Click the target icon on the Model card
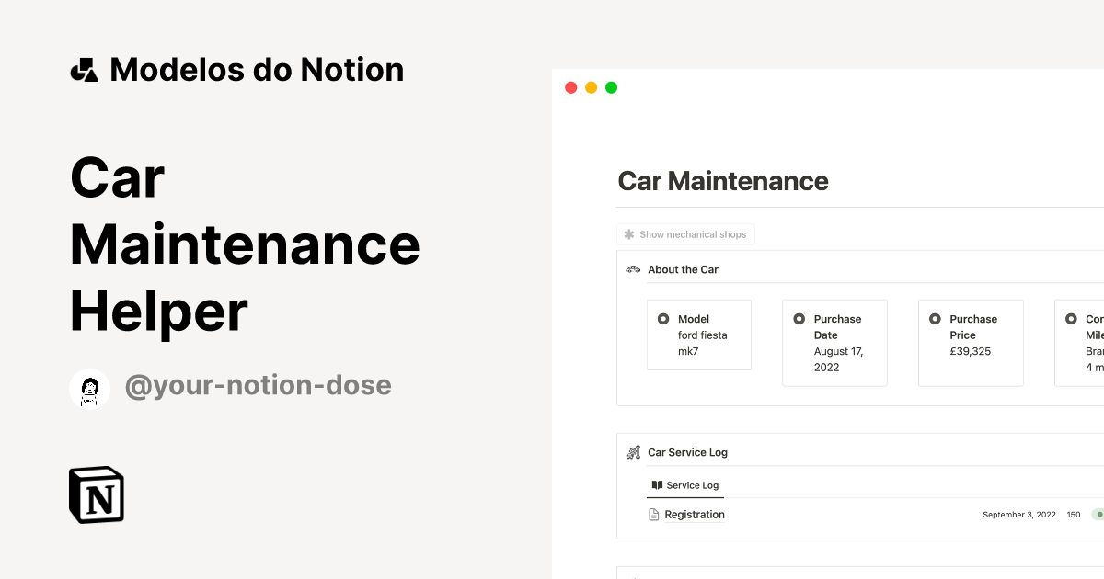The height and width of the screenshot is (579, 1104). click(663, 319)
